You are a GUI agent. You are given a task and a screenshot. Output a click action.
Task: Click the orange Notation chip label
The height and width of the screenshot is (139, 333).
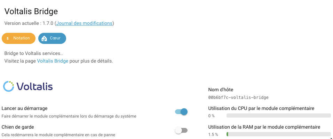tap(22, 38)
